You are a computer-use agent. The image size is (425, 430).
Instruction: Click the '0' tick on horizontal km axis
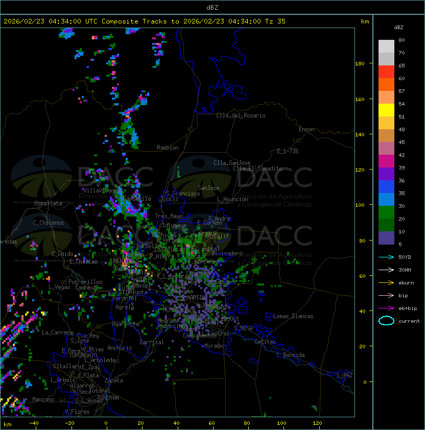(x=106, y=423)
